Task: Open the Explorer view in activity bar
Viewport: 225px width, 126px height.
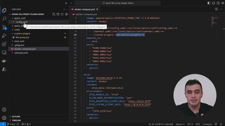Action: [x=4, y=10]
